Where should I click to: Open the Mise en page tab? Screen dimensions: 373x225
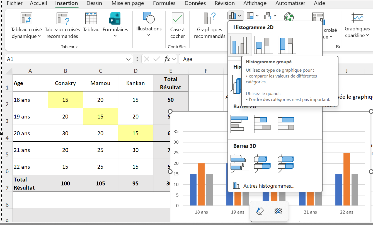tap(128, 3)
